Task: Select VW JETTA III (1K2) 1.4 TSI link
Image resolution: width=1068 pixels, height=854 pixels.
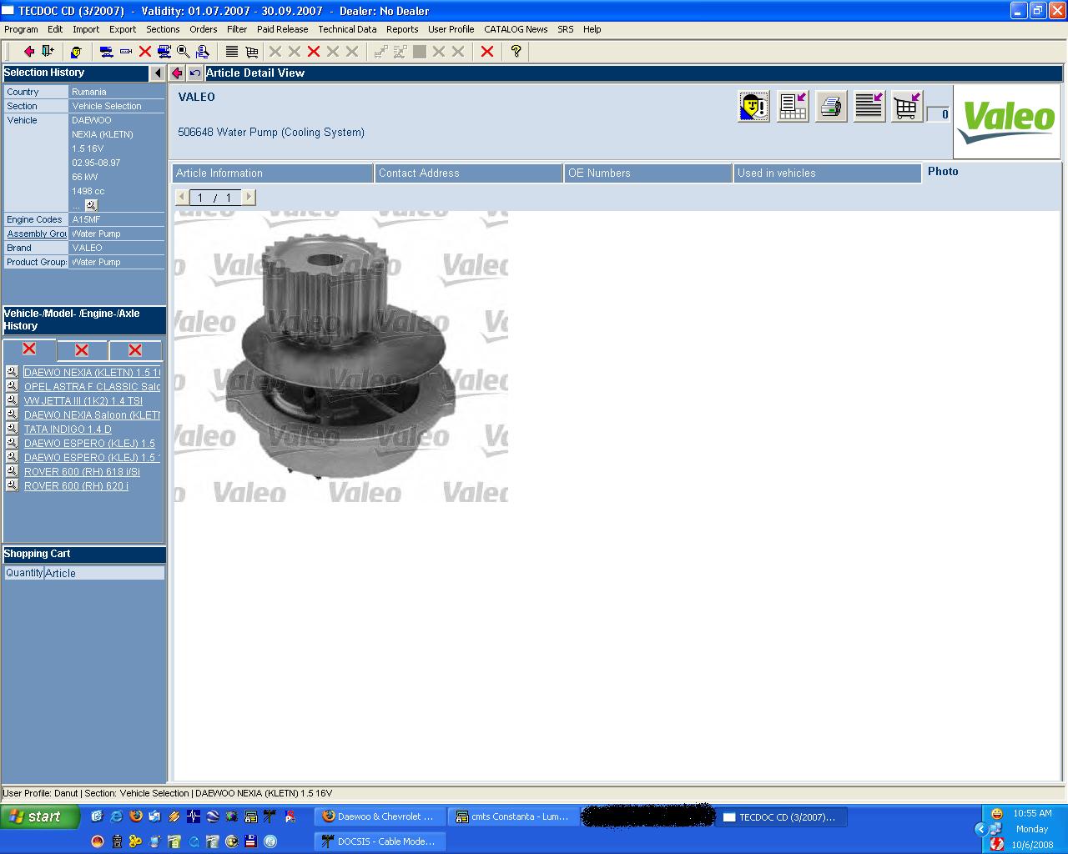Action: [83, 401]
